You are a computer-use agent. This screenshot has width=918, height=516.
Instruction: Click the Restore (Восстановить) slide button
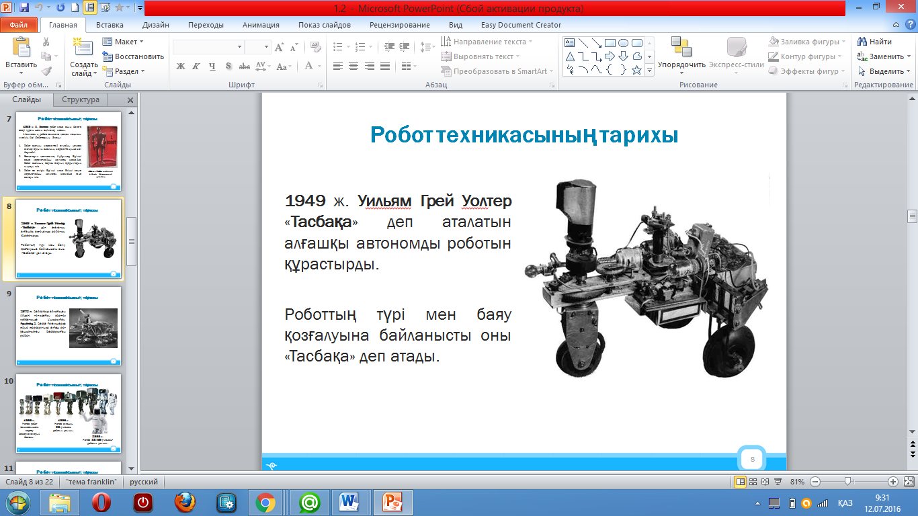coord(134,56)
